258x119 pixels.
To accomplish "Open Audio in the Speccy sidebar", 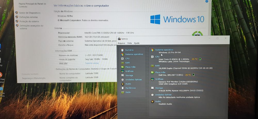I will pos(128,84).
